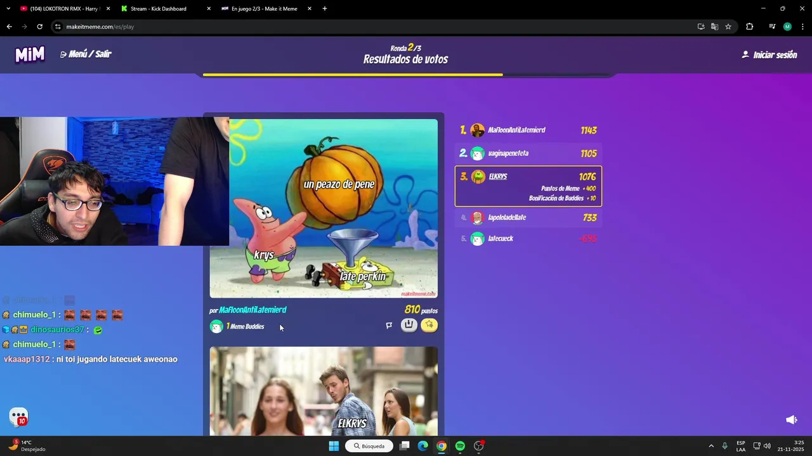Open the tab search dropdown
The image size is (812, 456).
pyautogui.click(x=8, y=9)
